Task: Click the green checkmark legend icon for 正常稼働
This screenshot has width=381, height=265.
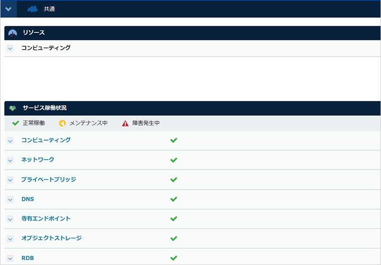Action: (x=16, y=123)
